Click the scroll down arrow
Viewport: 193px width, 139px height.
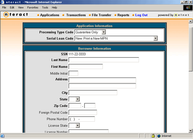191,131
